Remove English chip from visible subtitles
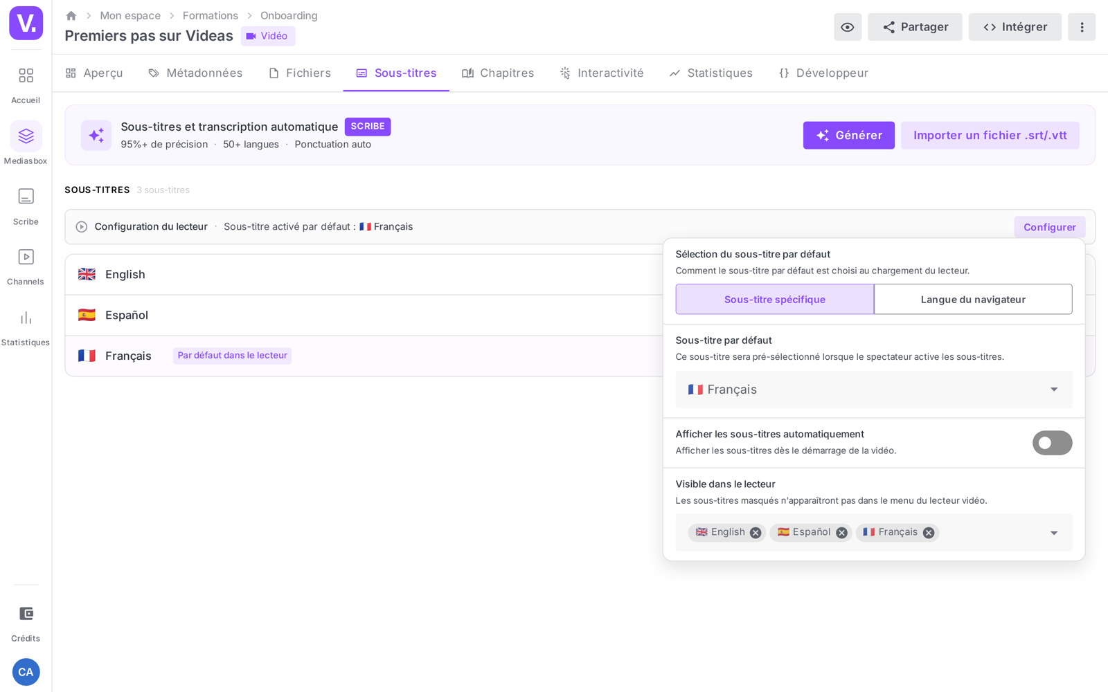The image size is (1108, 692). 756,533
